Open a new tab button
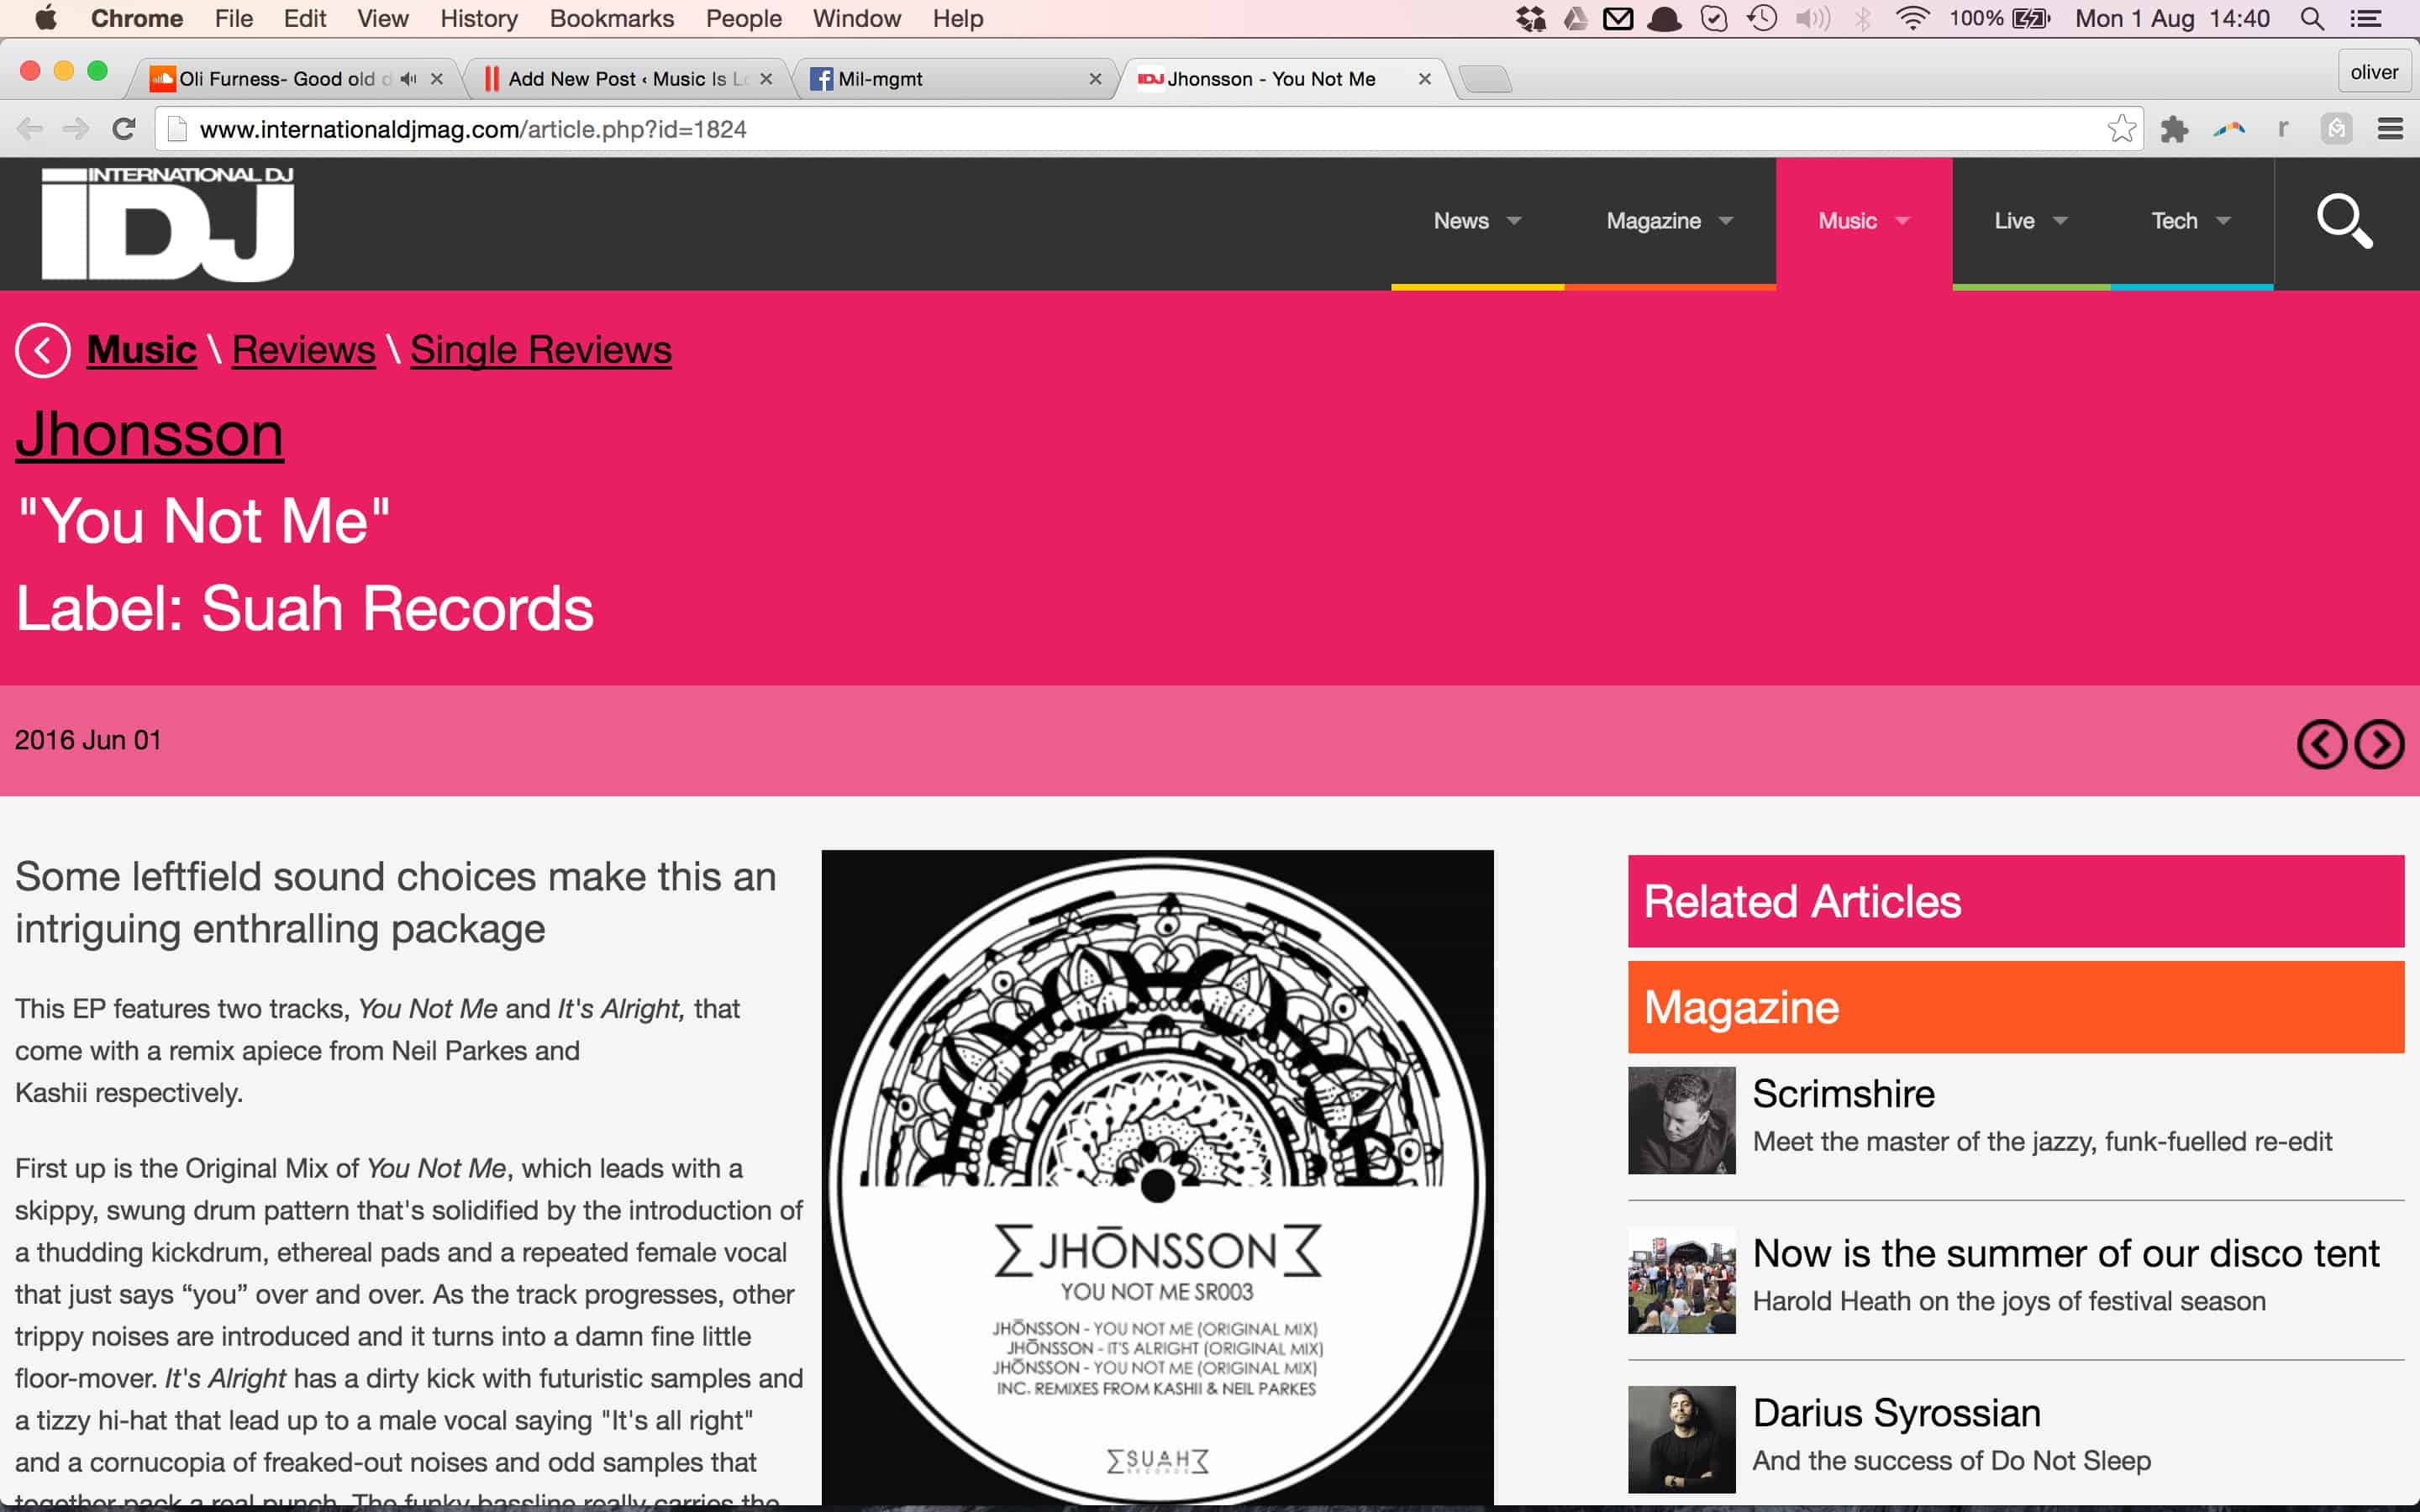The height and width of the screenshot is (1512, 2420). tap(1485, 79)
